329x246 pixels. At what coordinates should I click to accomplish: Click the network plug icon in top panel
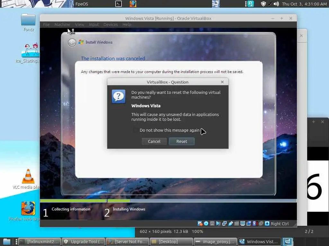point(270,4)
